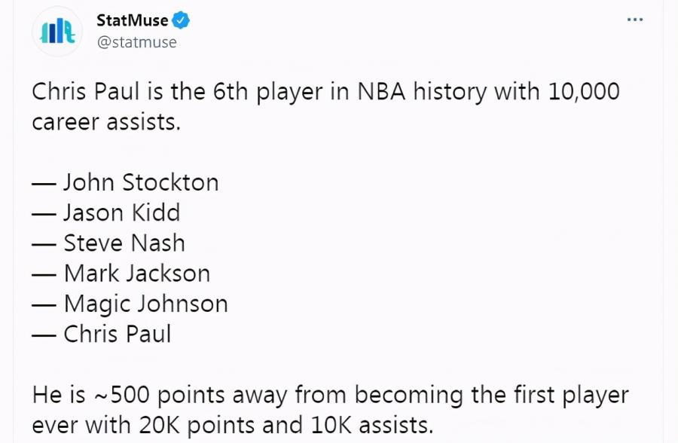Click the dash before John Stockton
Image resolution: width=678 pixels, height=443 pixels.
(x=44, y=183)
